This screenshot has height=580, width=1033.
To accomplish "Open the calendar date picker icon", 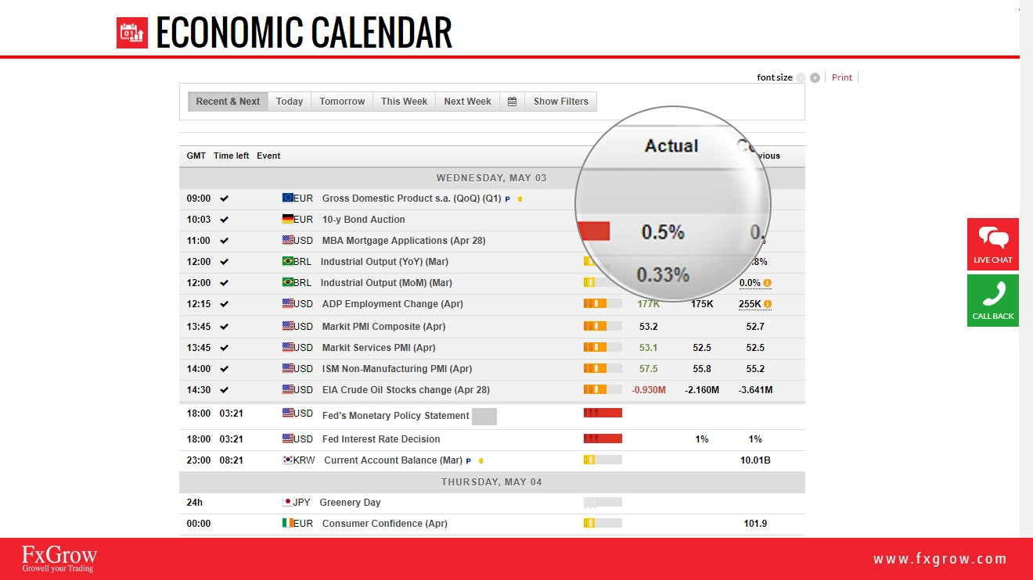I will (512, 102).
